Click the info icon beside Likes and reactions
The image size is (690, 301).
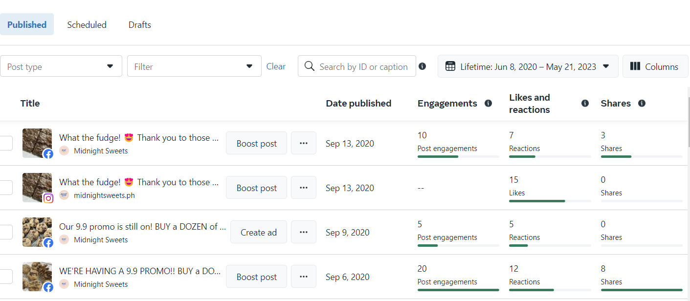tap(585, 104)
